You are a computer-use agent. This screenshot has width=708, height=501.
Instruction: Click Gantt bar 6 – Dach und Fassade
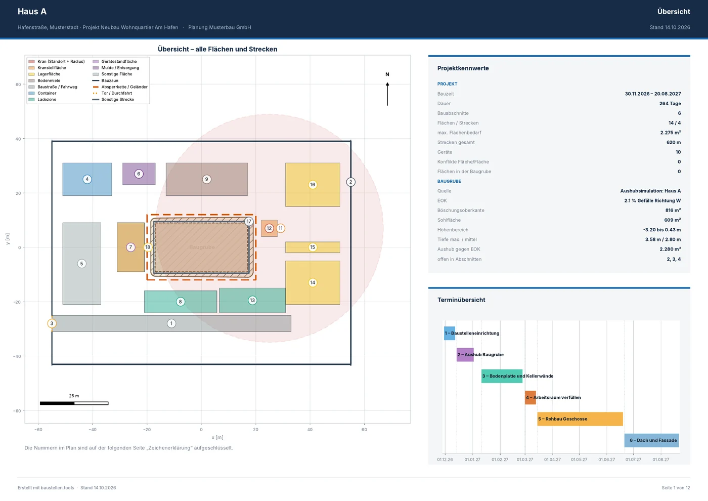pos(651,440)
